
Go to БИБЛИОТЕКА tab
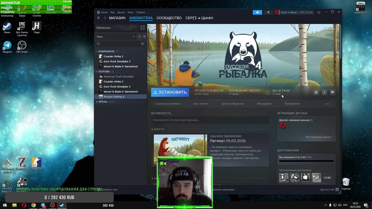[141, 18]
